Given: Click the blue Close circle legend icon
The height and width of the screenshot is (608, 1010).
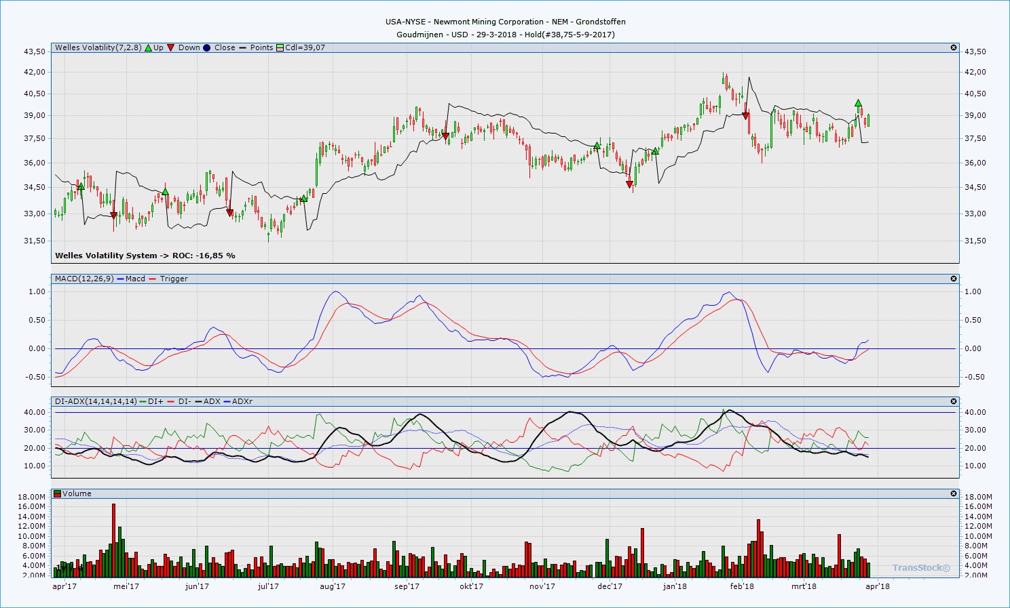Looking at the screenshot, I should click(207, 47).
